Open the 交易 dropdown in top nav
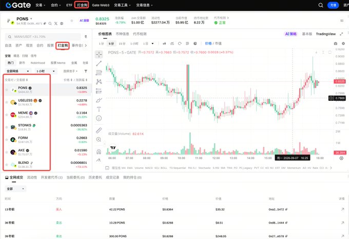This screenshot has width=349, height=239. tap(40, 5)
